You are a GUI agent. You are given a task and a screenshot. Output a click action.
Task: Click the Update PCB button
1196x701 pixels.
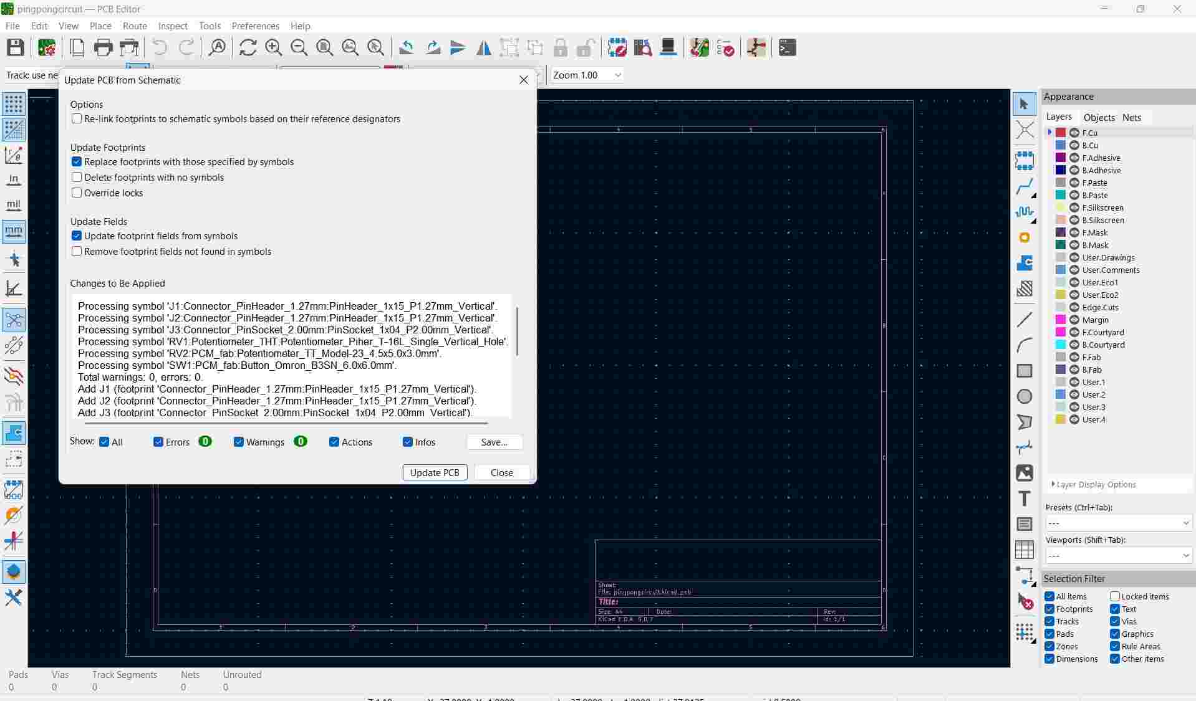click(x=435, y=472)
